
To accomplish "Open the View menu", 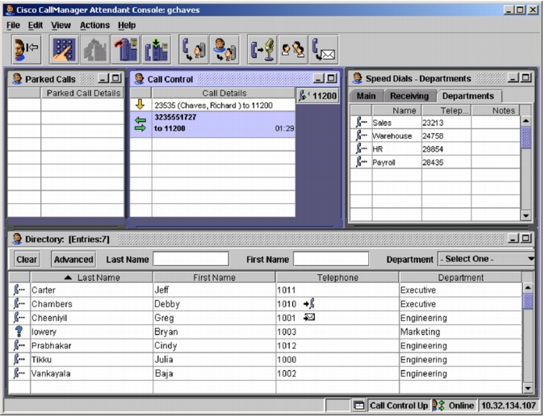I will click(x=61, y=25).
